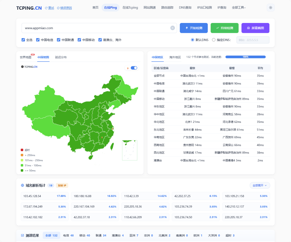Filter results by 电信 48

point(68,235)
